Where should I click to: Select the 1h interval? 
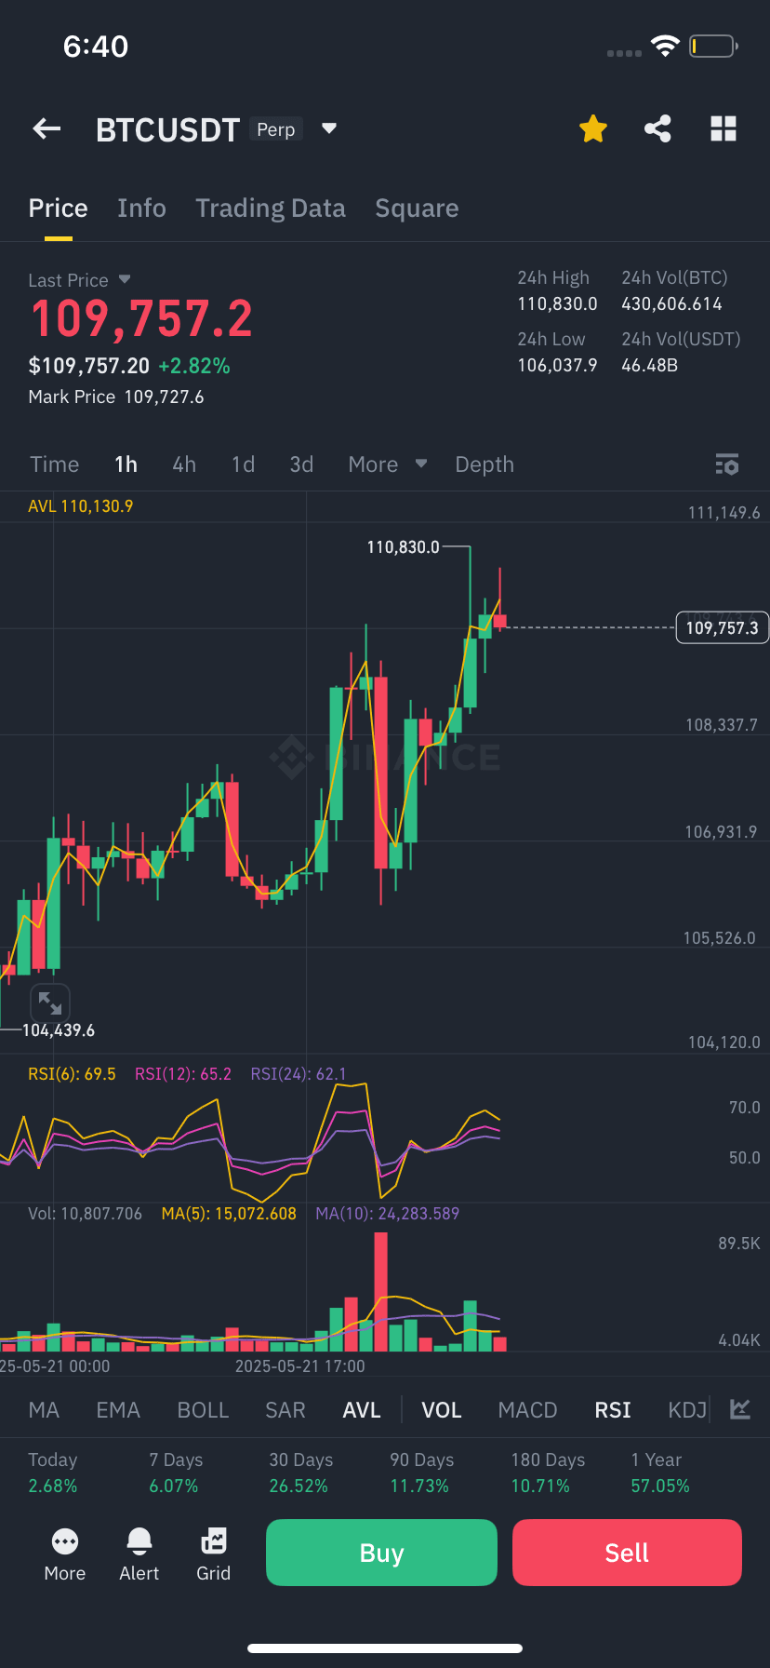[x=126, y=464]
